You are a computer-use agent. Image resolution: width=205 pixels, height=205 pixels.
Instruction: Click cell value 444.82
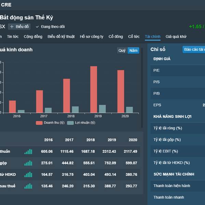[x=68, y=163]
